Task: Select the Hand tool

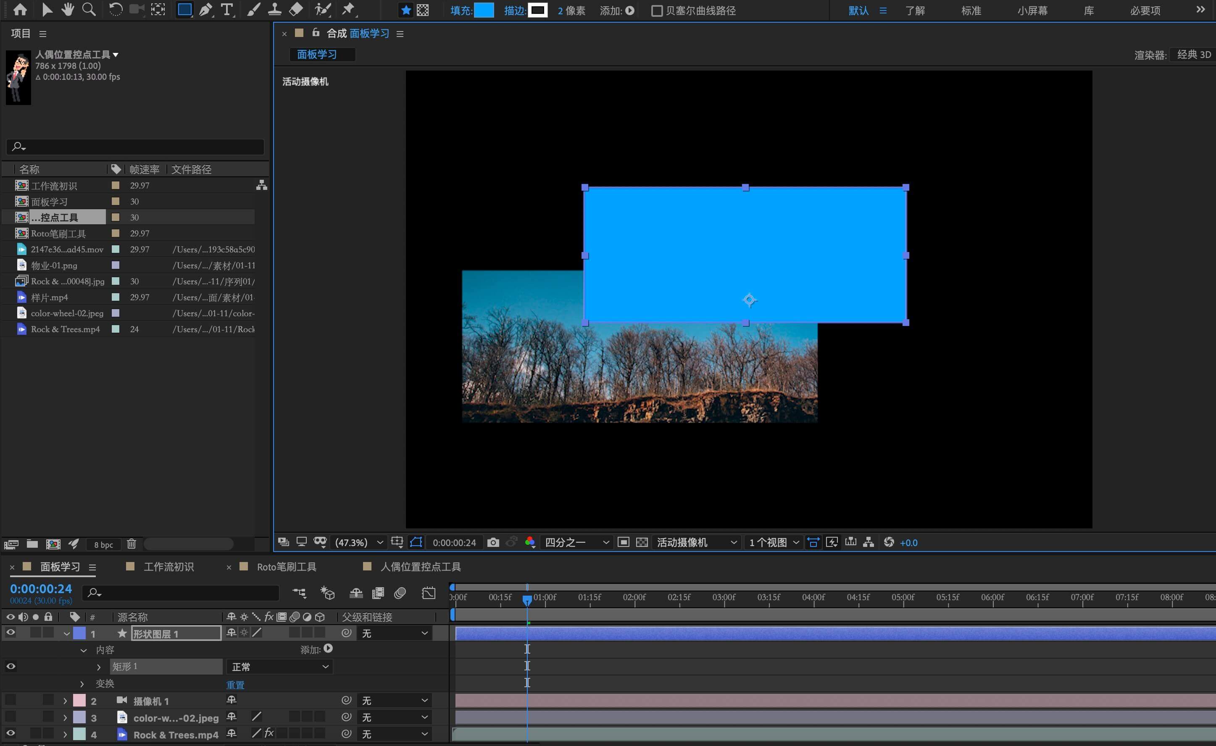Action: [x=68, y=10]
